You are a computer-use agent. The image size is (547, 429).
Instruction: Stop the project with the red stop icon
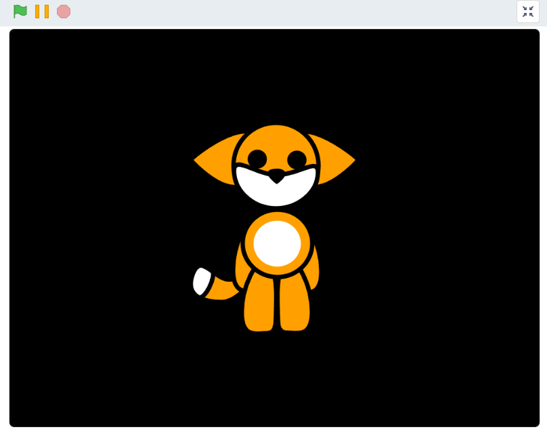click(x=63, y=12)
